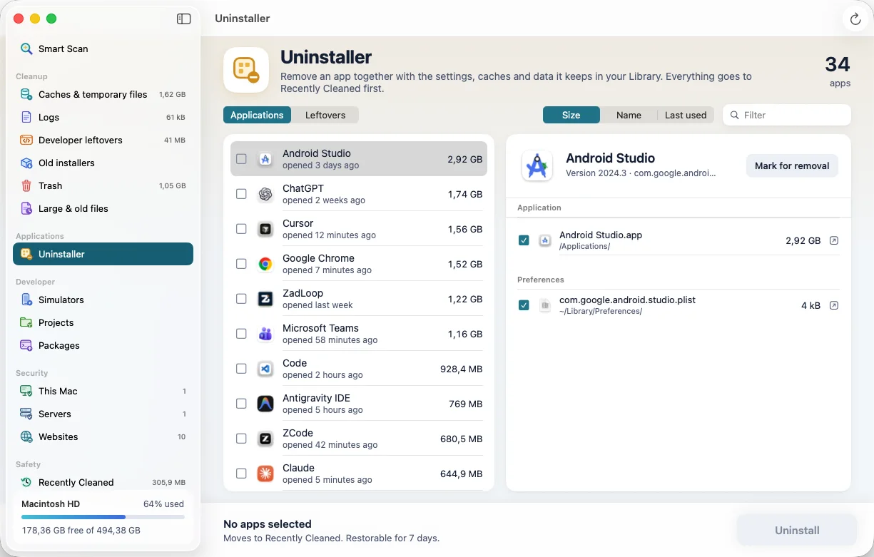Uncheck the Android Studio.app file checkbox
The image size is (874, 557).
click(x=524, y=240)
